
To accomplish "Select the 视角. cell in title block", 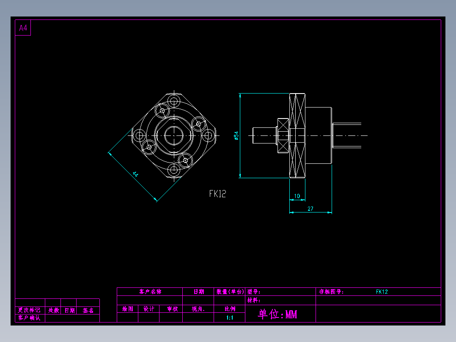I will [x=198, y=309].
